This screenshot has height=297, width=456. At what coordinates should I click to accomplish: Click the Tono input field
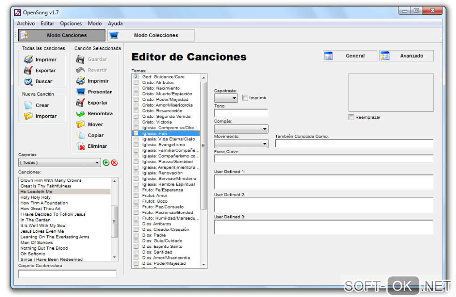[241, 113]
